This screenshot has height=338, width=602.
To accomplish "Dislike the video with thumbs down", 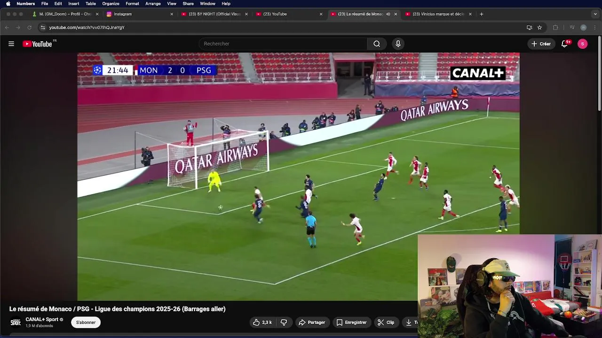I will point(284,323).
